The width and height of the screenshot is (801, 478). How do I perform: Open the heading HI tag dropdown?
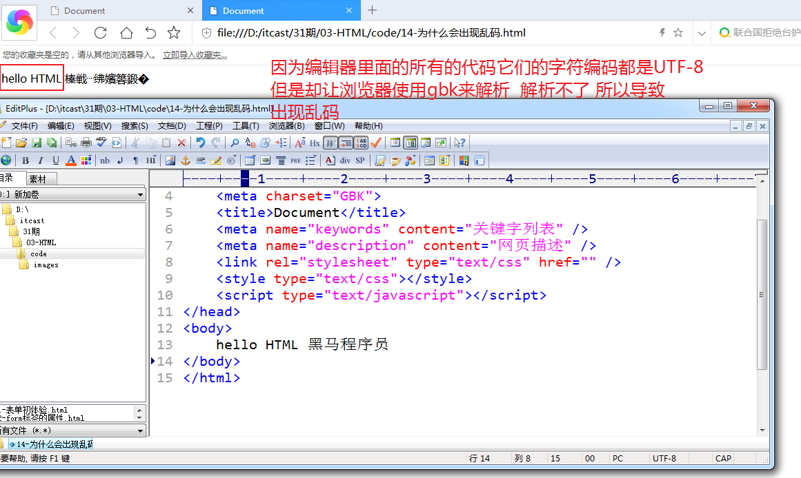click(x=150, y=160)
